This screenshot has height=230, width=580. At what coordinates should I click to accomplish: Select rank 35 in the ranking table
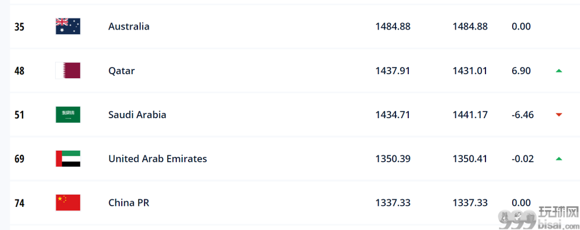tap(19, 27)
